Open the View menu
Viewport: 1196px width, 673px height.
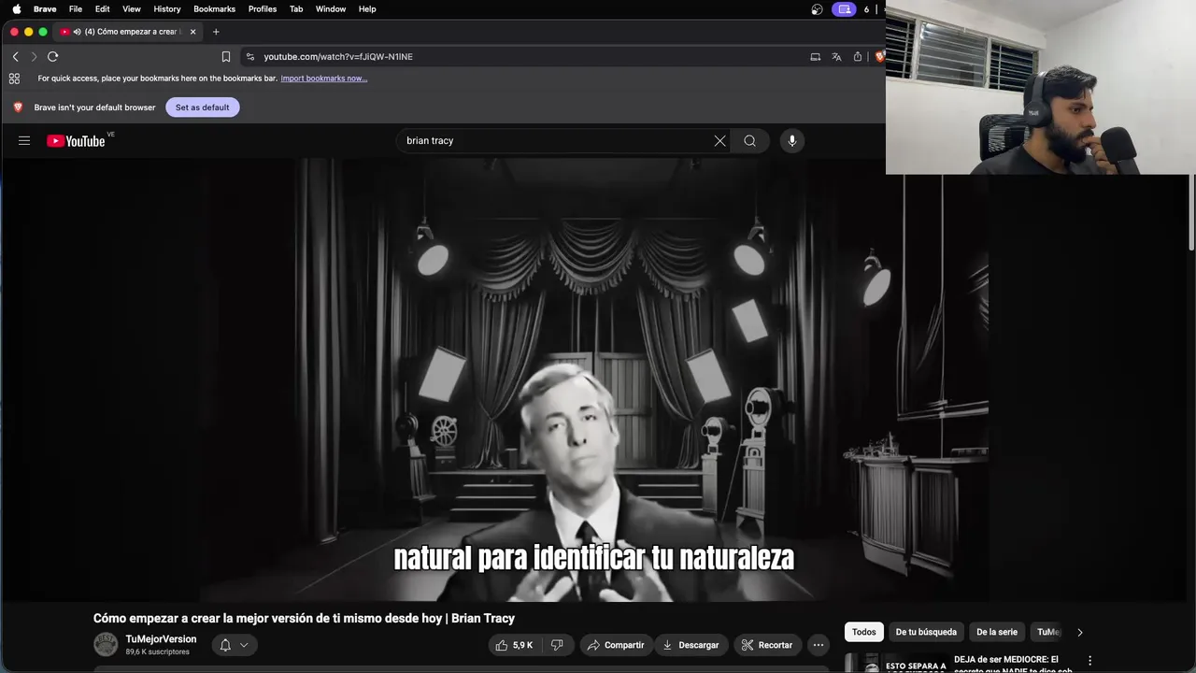[x=132, y=9]
